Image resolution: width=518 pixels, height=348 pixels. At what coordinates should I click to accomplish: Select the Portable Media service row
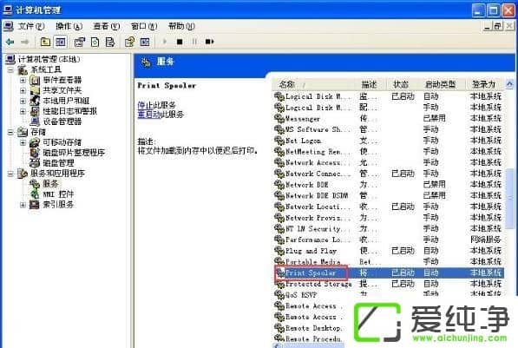point(389,262)
